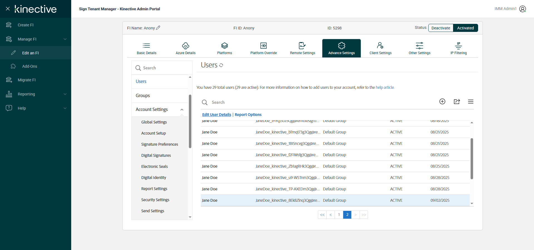The height and width of the screenshot is (250, 534).
Task: Click the export users icon
Action: click(457, 102)
